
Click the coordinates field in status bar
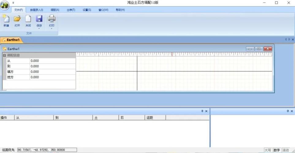click(x=47, y=150)
